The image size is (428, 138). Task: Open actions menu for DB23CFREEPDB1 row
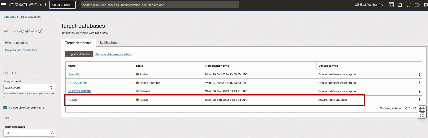pos(420,91)
